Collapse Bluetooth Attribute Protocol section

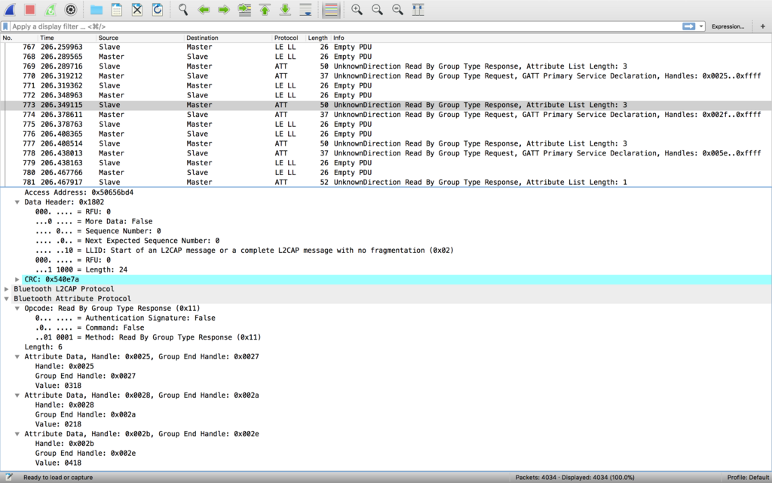tap(6, 299)
